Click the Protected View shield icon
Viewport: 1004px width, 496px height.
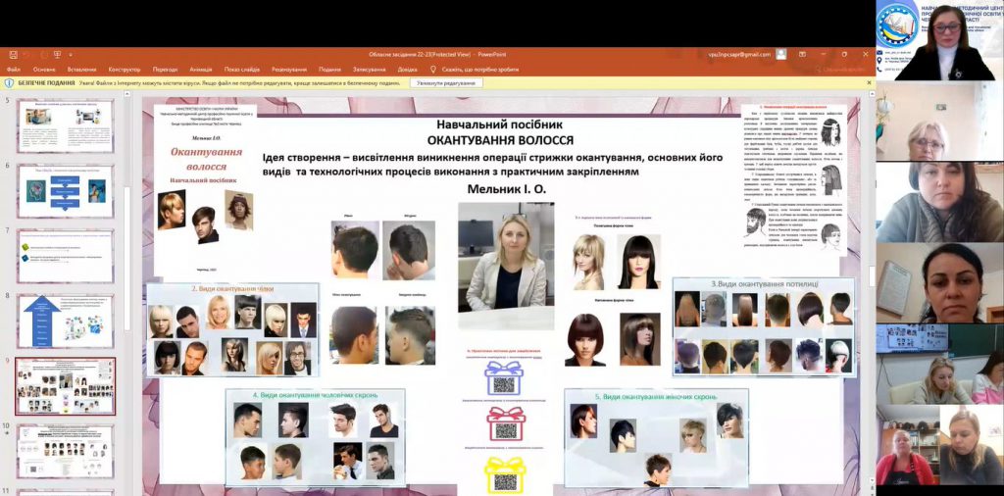(9, 83)
